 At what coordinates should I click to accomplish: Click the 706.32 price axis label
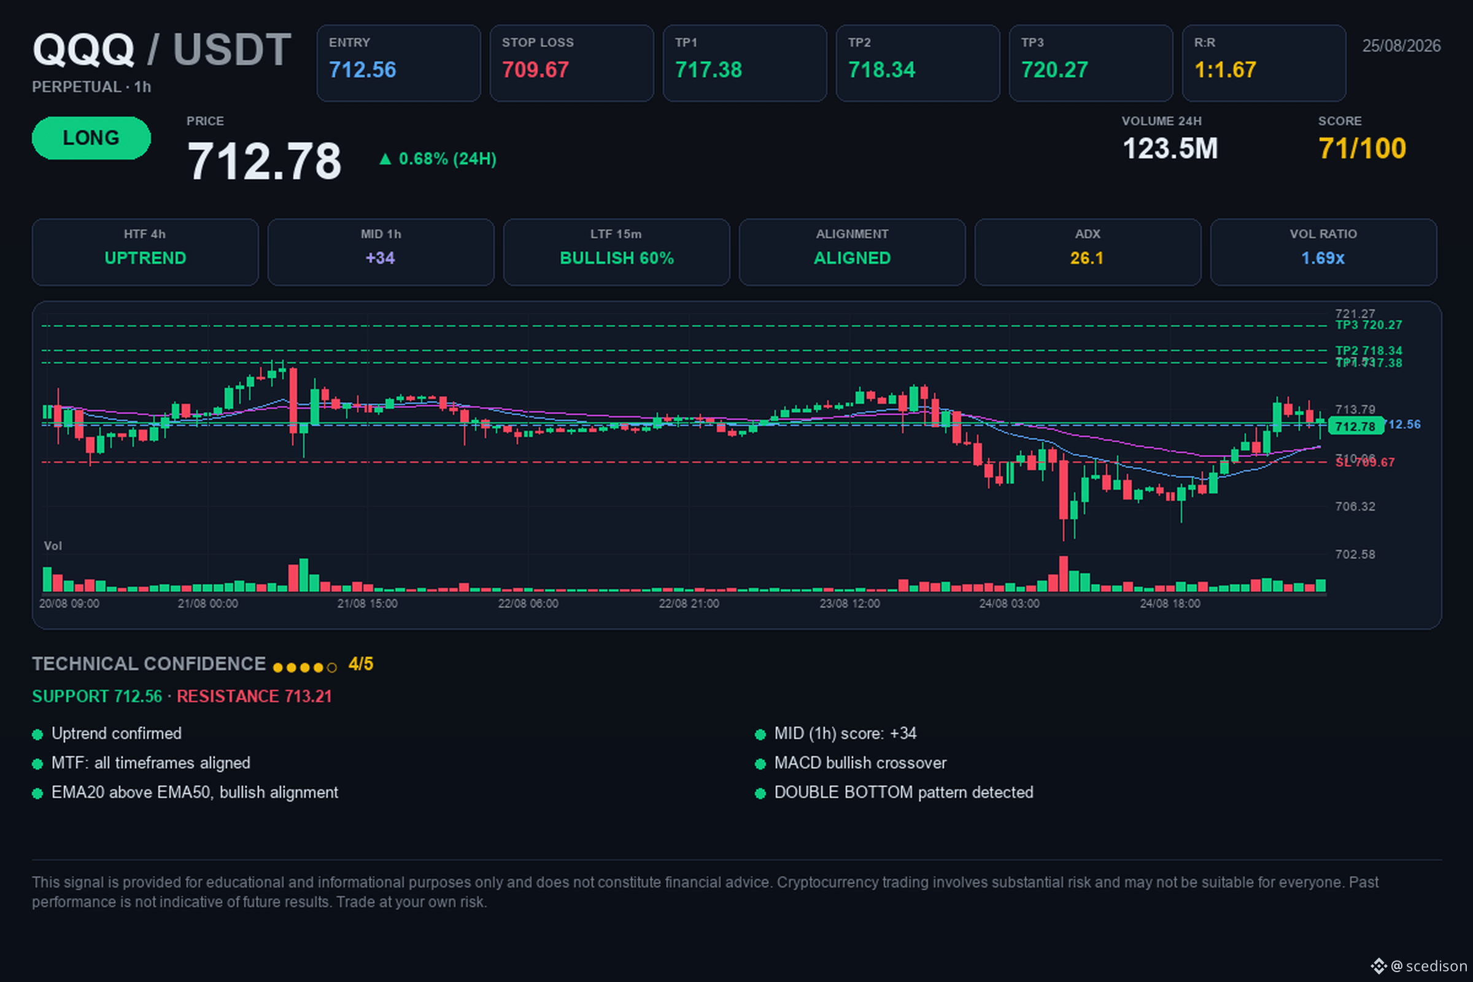click(1355, 506)
